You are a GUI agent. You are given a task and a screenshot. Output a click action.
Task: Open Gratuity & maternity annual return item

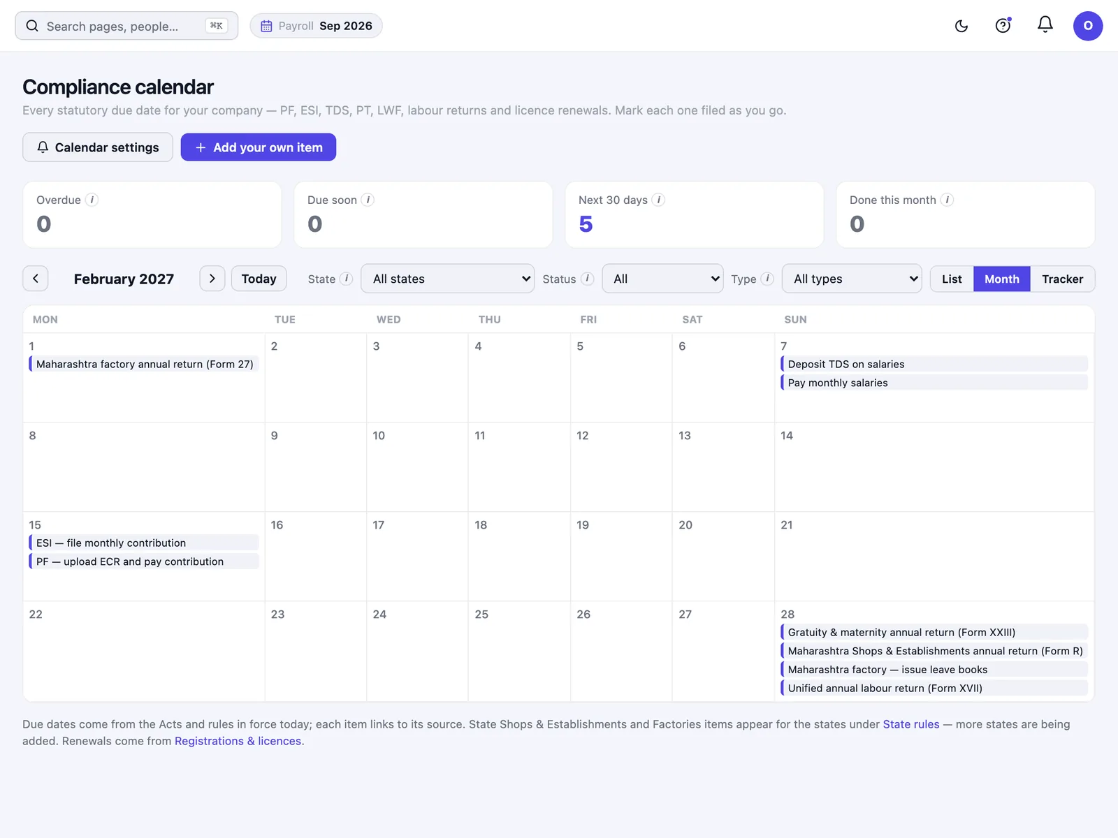(934, 632)
